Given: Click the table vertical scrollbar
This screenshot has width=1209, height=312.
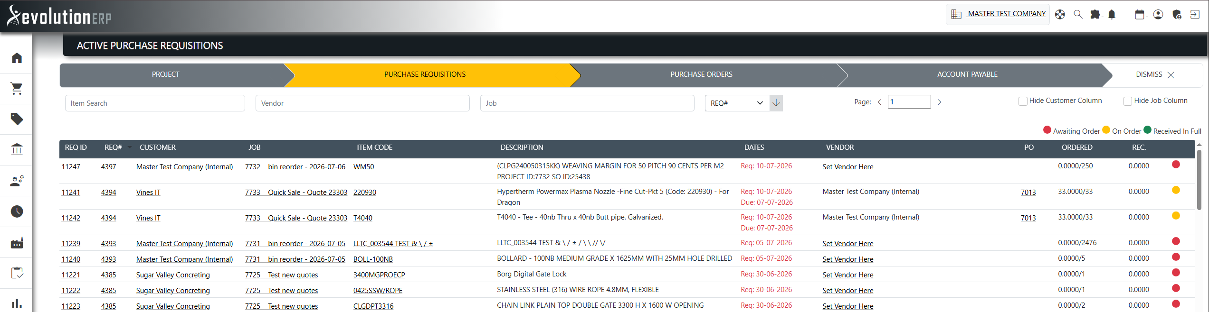Looking at the screenshot, I should [x=1199, y=180].
